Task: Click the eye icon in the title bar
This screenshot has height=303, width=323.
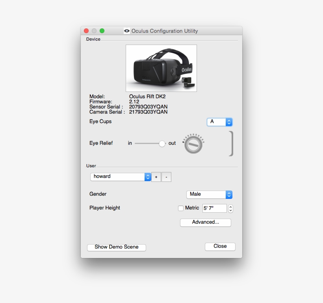Action: coord(127,31)
